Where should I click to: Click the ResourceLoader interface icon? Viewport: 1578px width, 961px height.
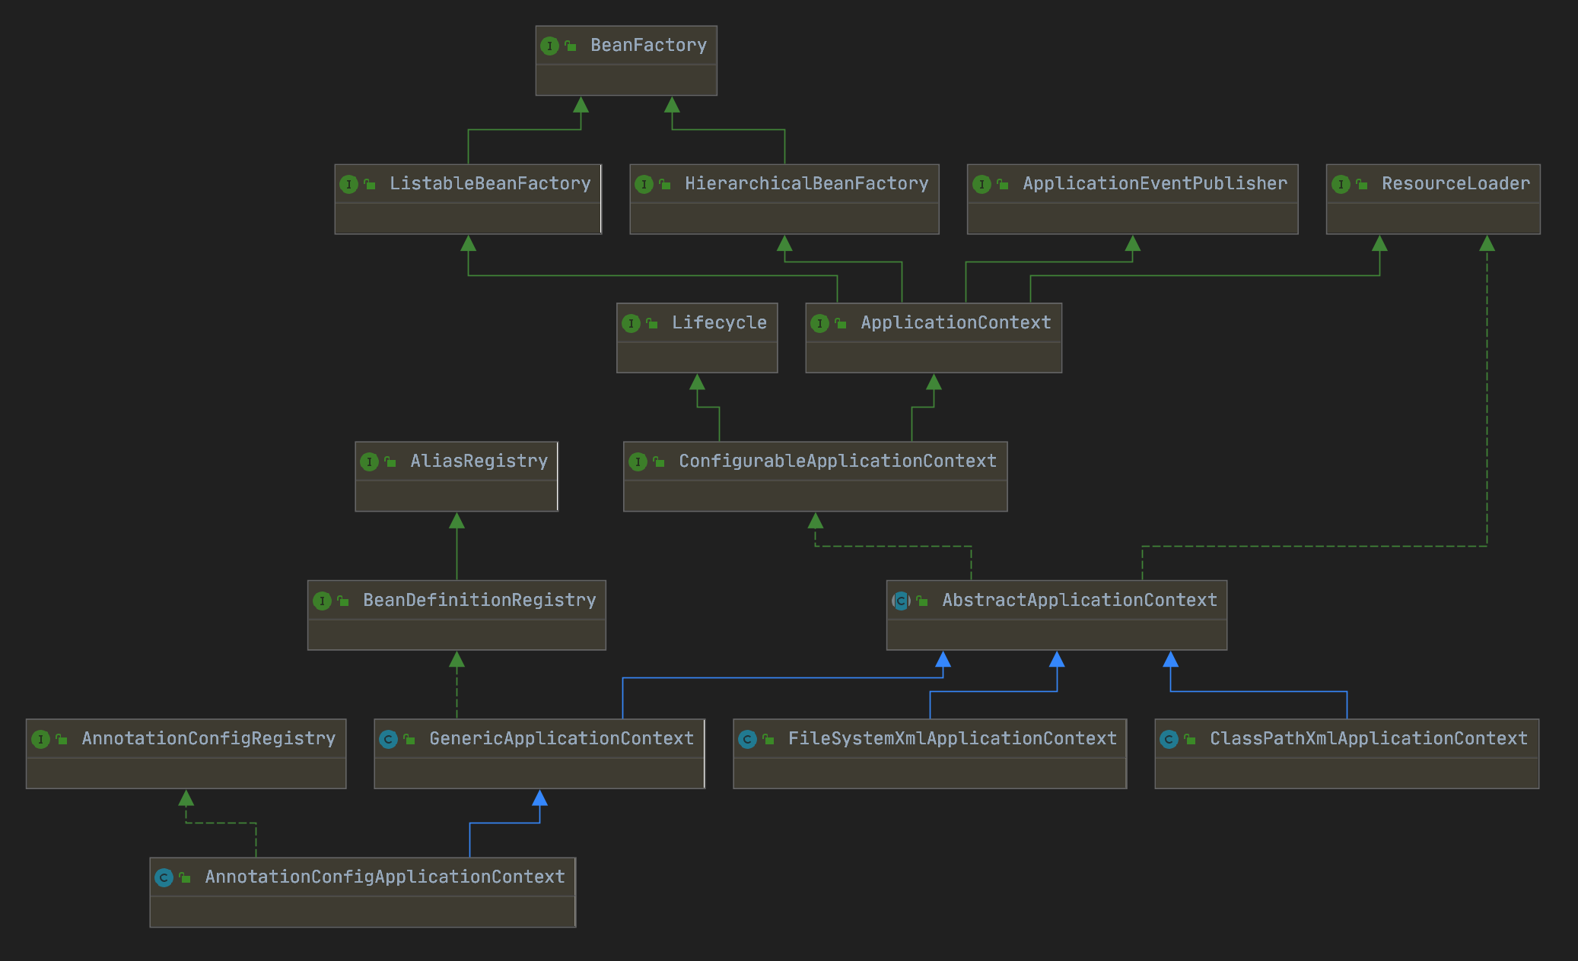coord(1341,184)
